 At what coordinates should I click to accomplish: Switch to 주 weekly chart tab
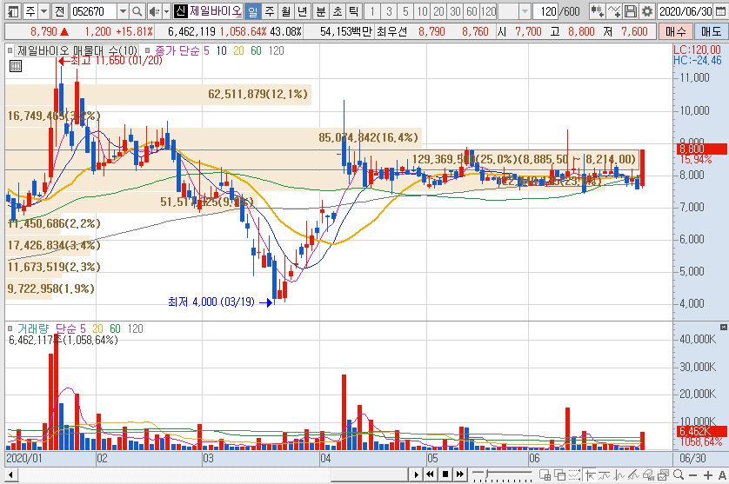pos(270,11)
